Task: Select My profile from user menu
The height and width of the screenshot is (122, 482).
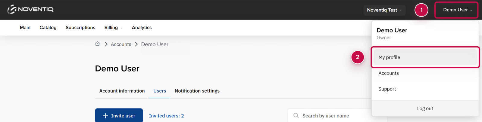Action: [389, 57]
